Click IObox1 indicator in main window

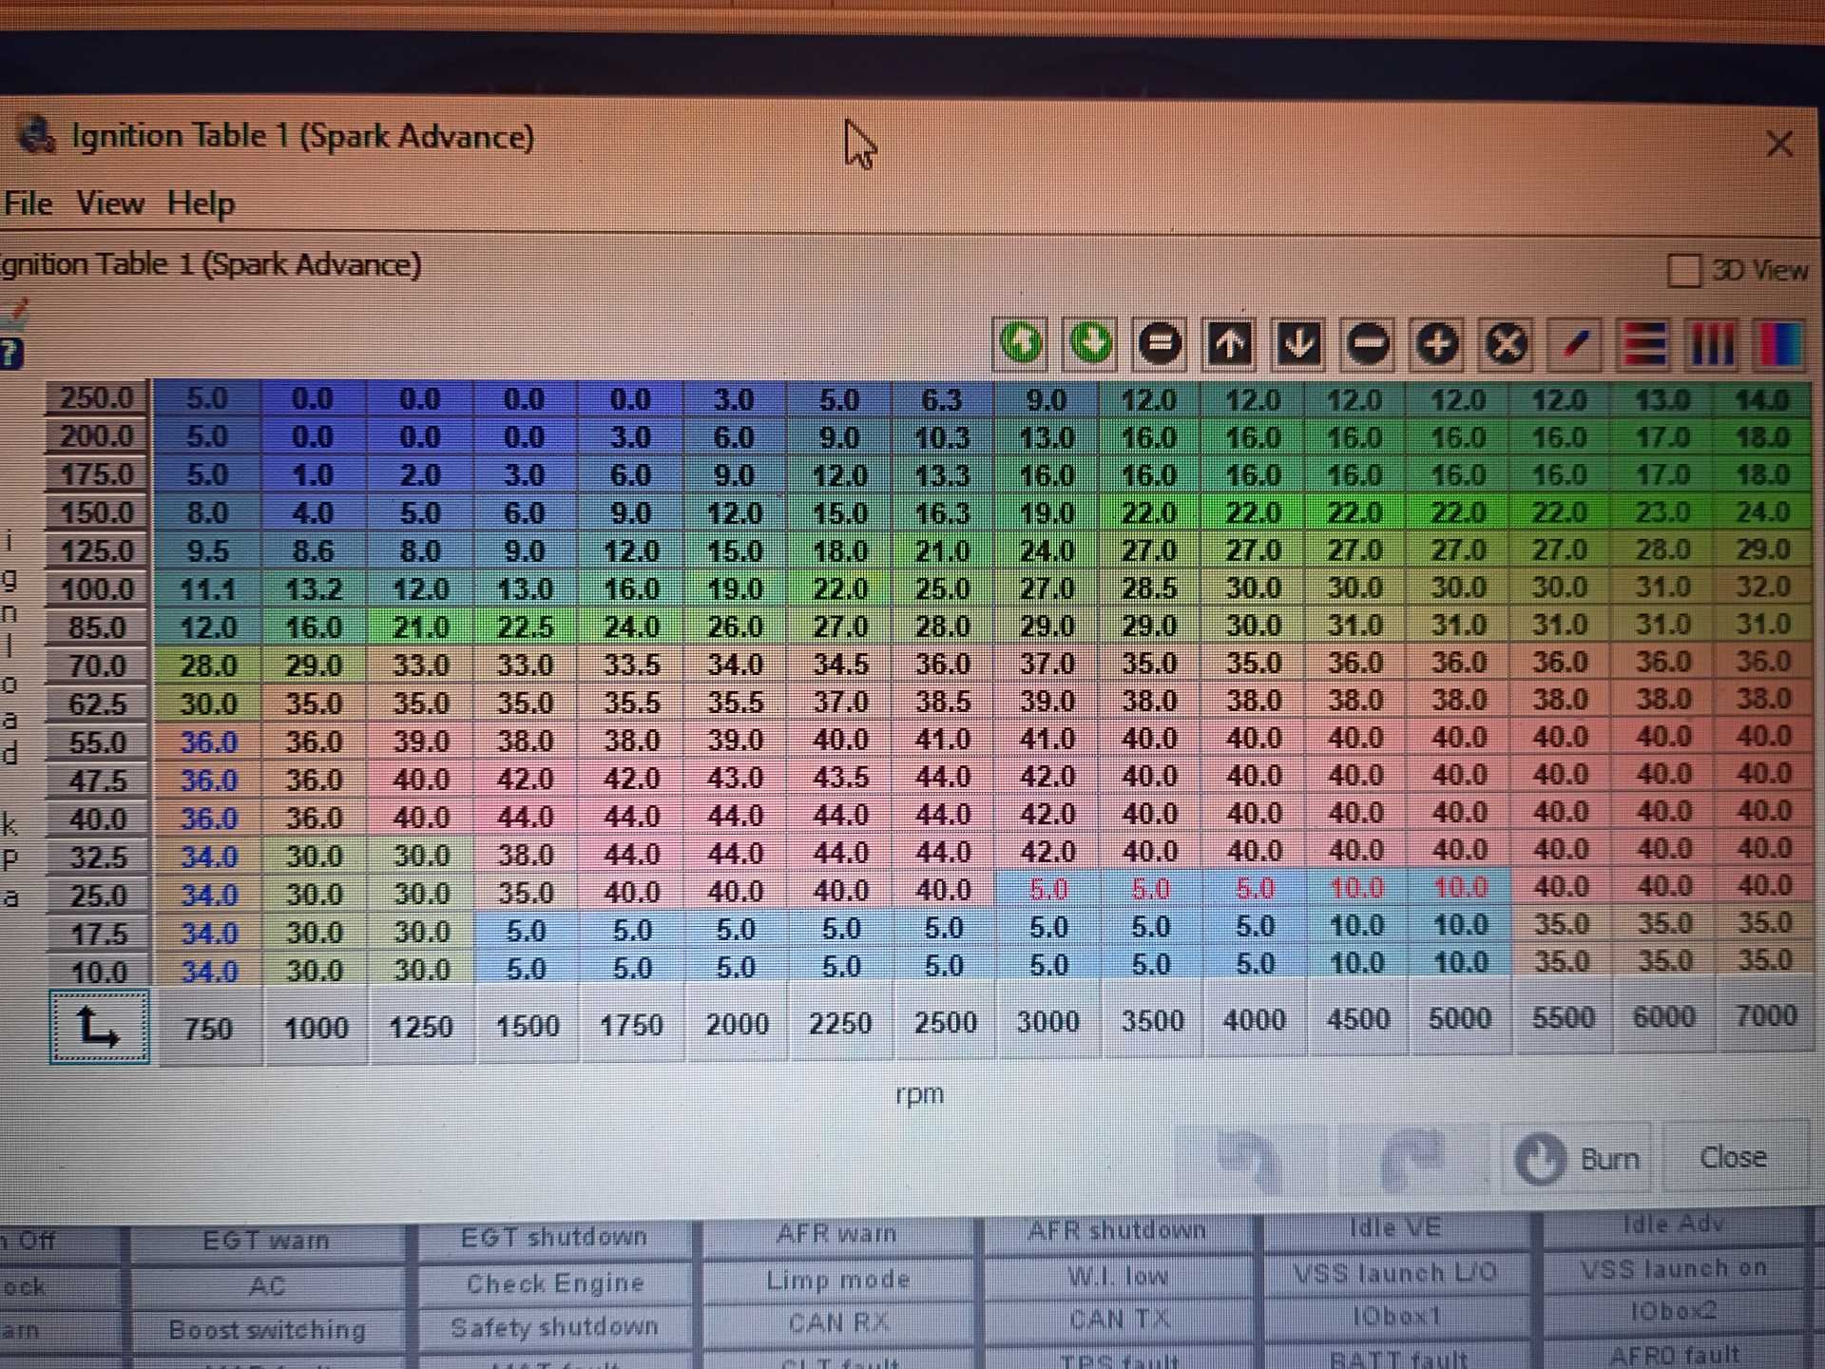[1395, 1316]
